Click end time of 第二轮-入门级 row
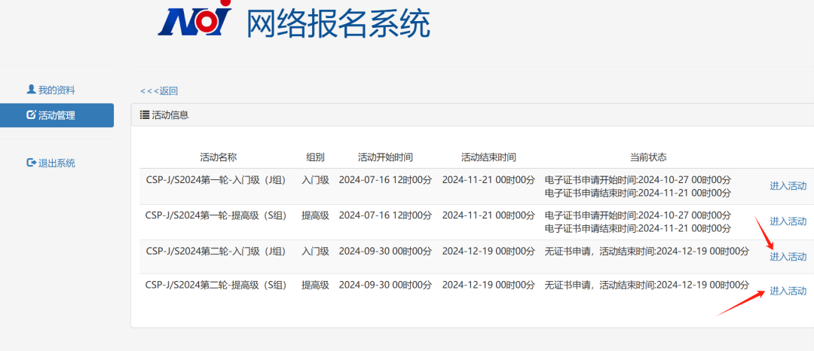Viewport: 814px width, 351px height. 488,252
